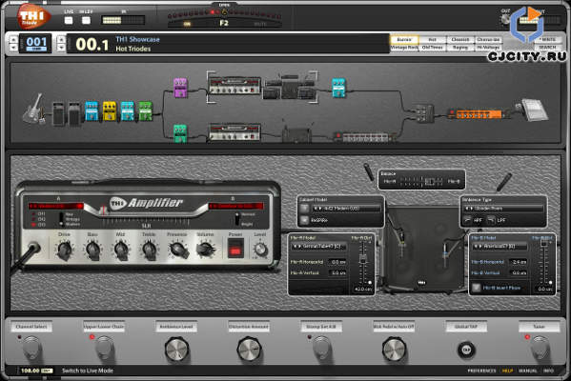Click the Search button near presets
The image size is (571, 381).
[x=547, y=48]
